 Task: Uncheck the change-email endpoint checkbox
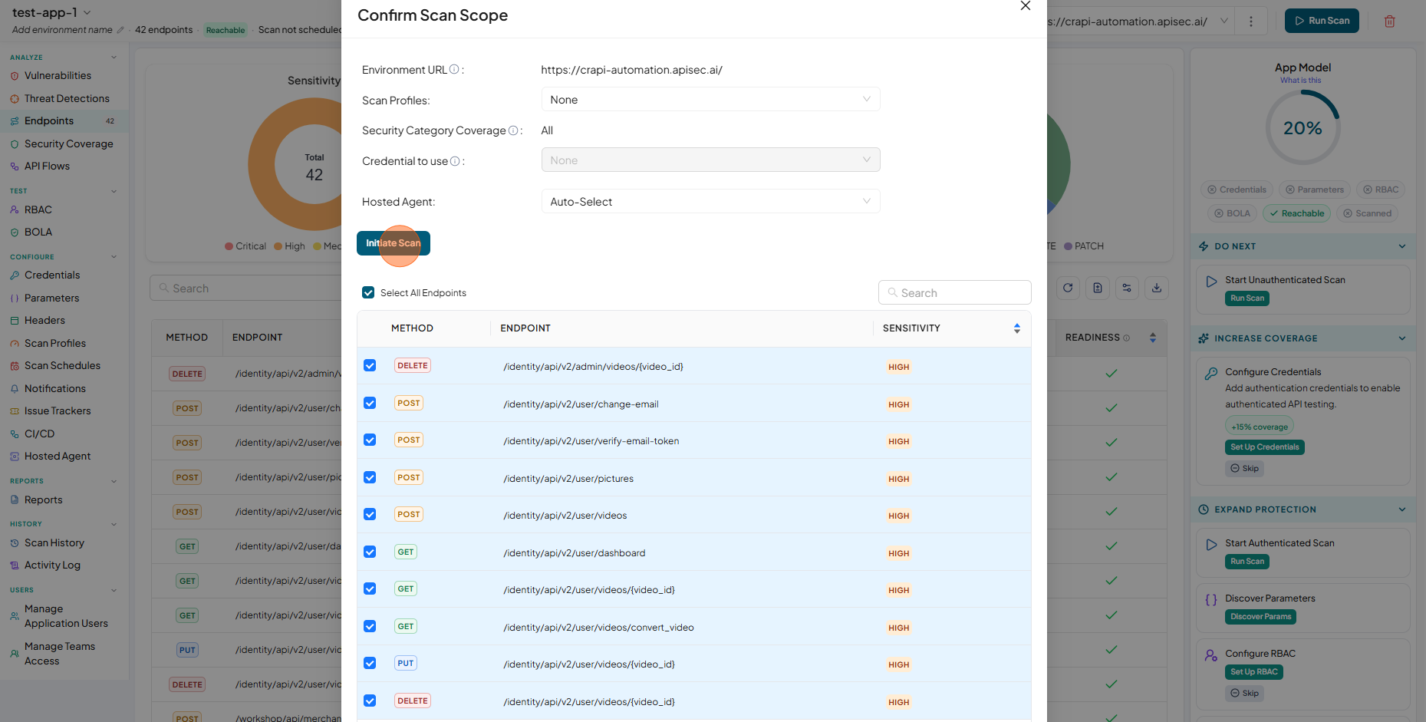(x=370, y=403)
